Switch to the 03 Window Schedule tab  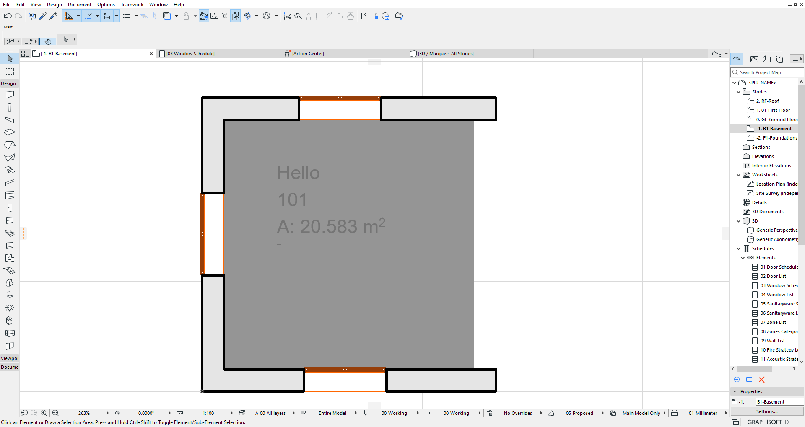point(219,54)
